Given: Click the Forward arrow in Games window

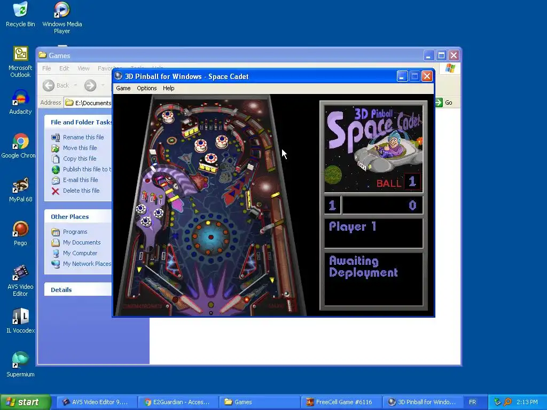Looking at the screenshot, I should click(90, 85).
